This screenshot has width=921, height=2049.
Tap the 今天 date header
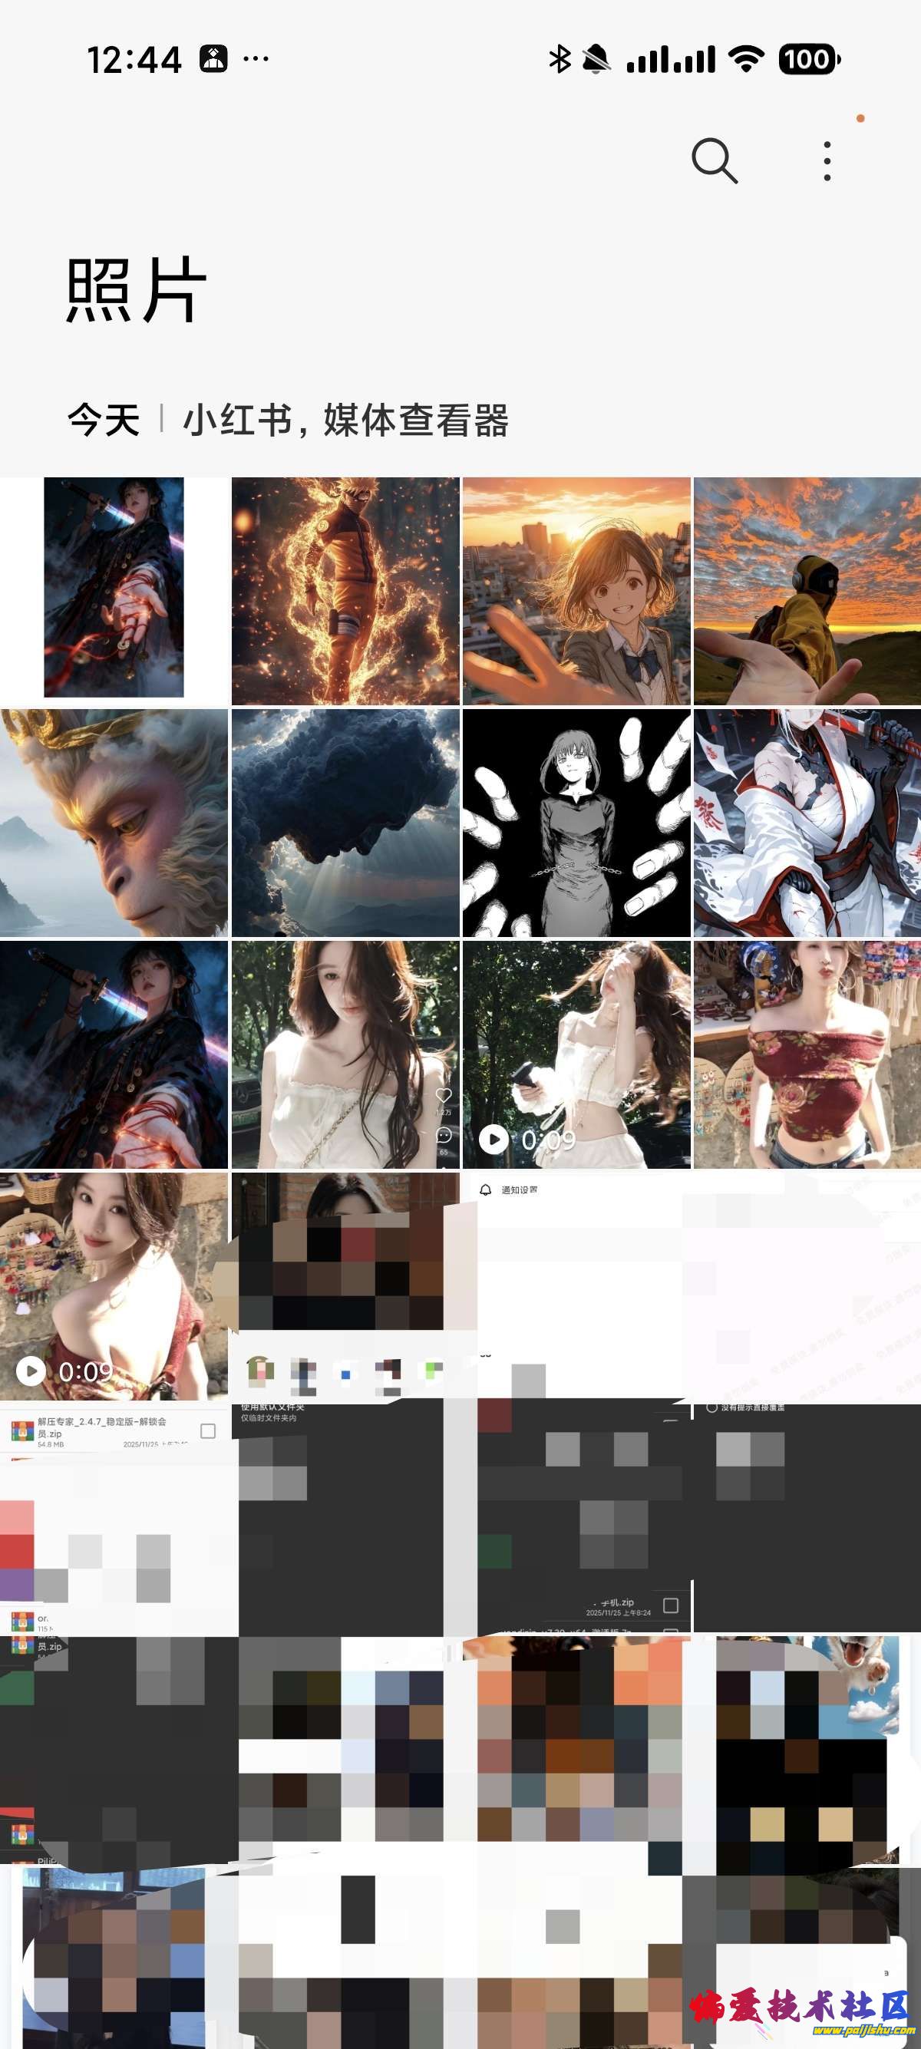click(104, 420)
